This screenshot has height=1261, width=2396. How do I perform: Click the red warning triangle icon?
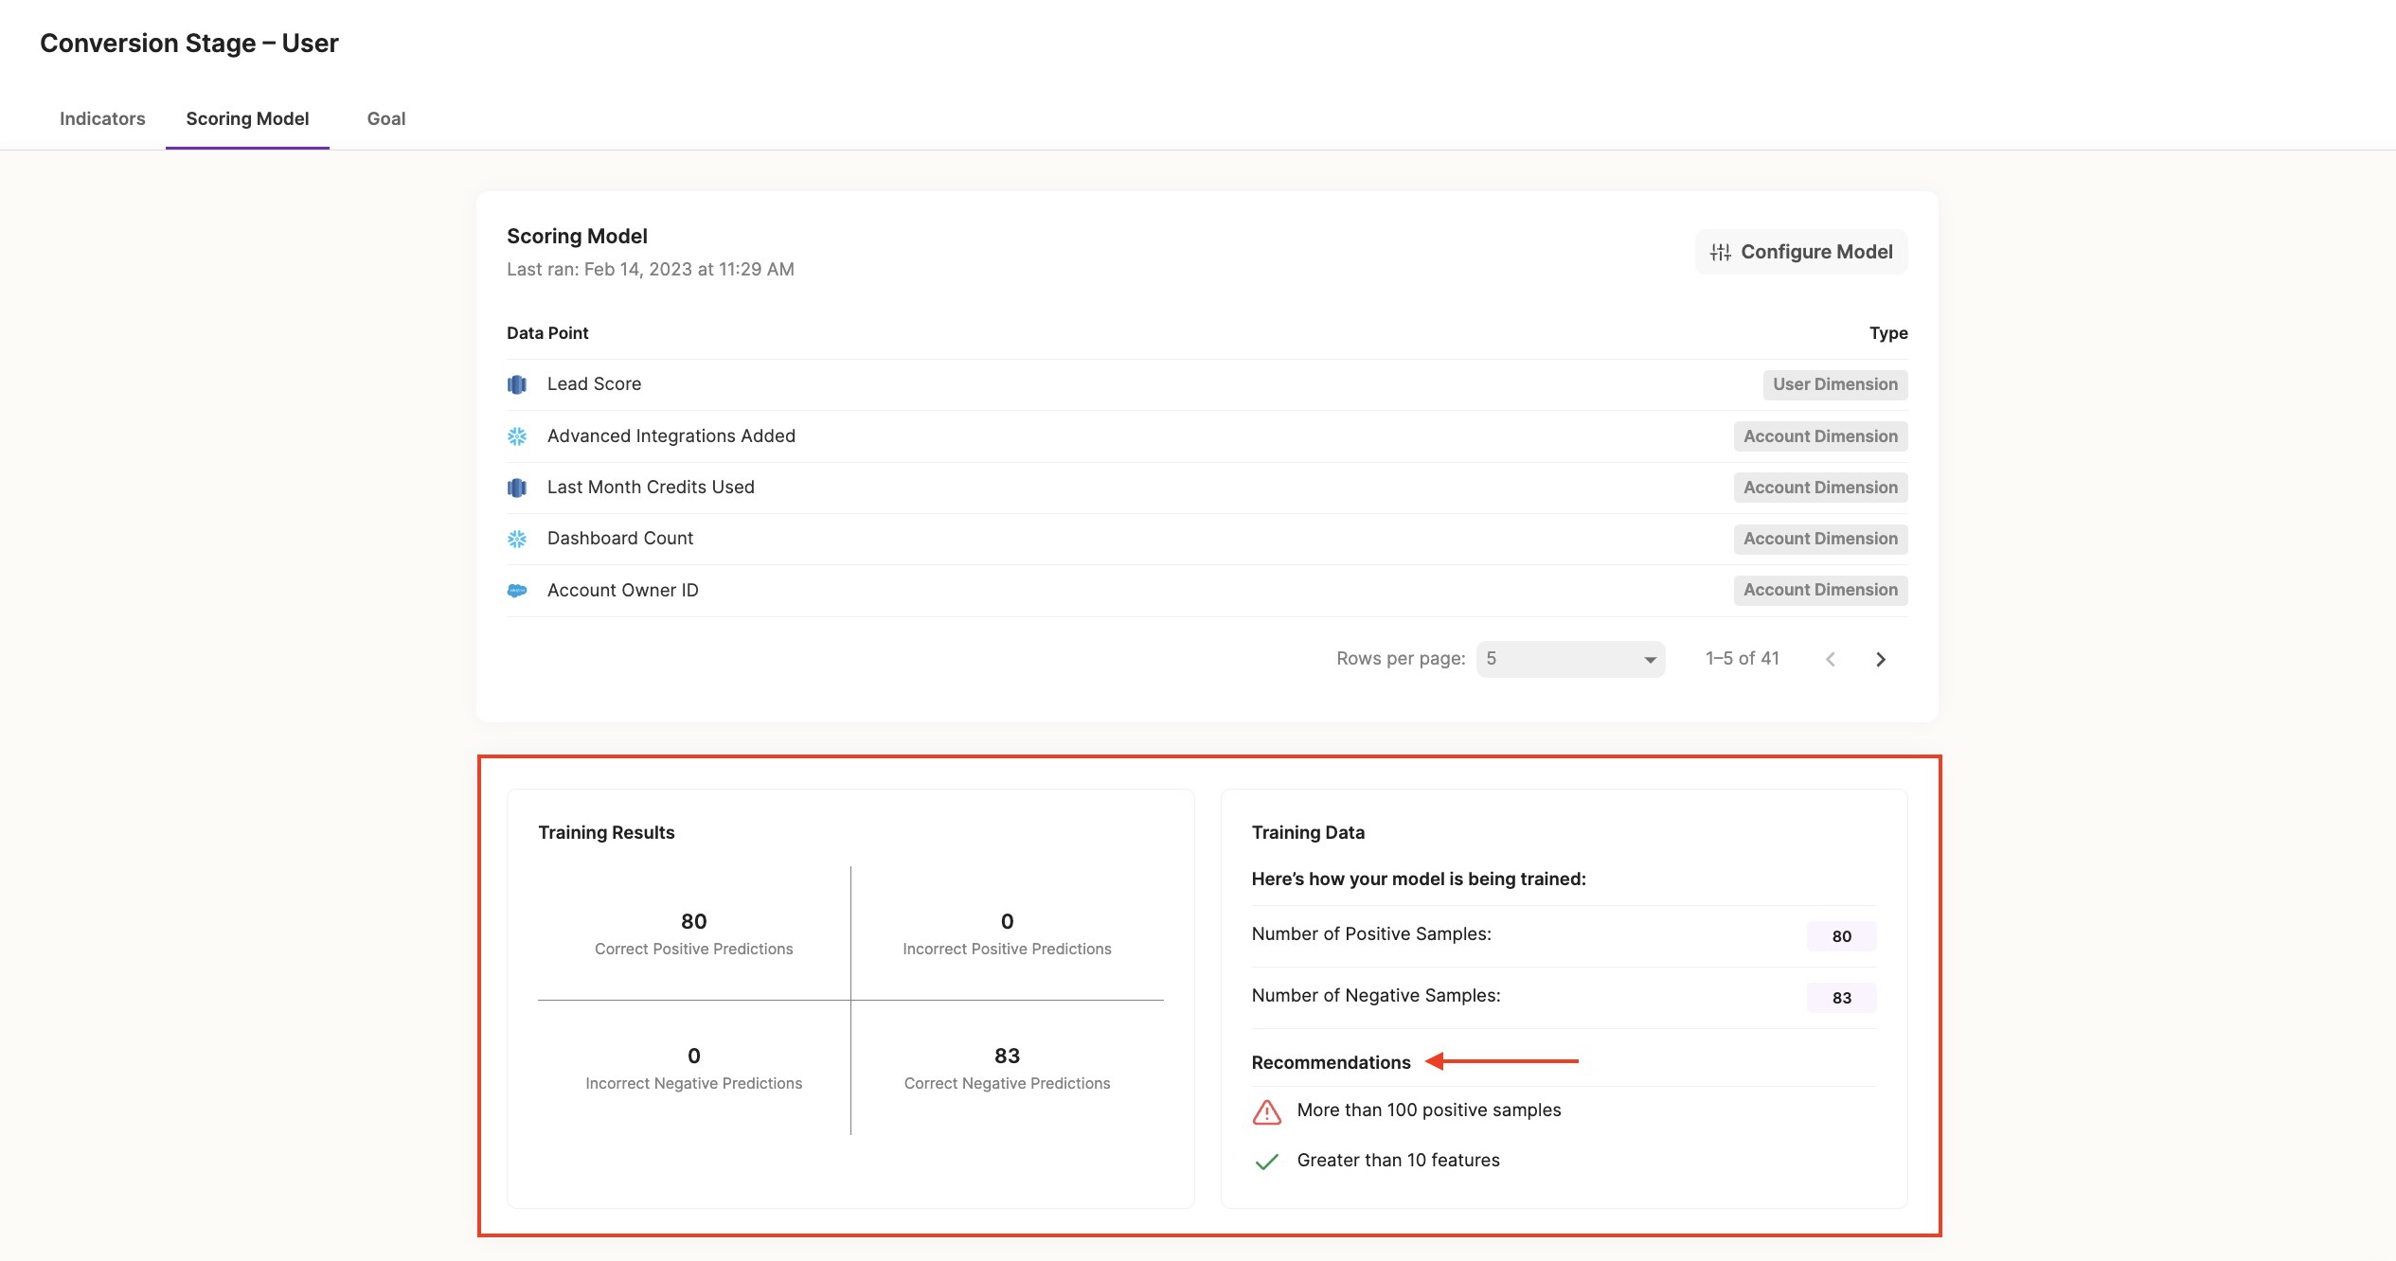point(1266,1111)
